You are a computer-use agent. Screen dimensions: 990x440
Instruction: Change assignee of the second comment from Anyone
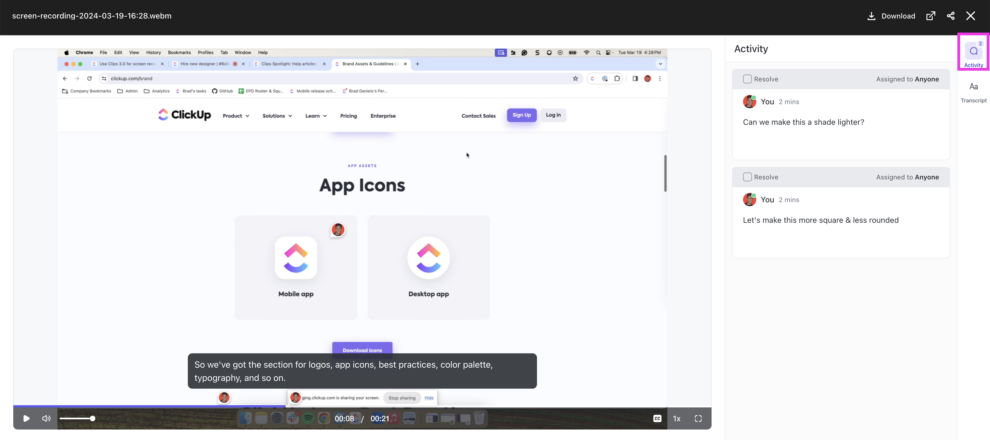[926, 177]
